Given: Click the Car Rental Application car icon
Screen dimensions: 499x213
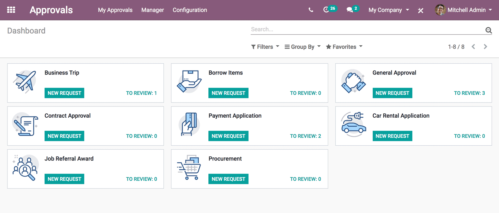Looking at the screenshot, I should coord(353,125).
